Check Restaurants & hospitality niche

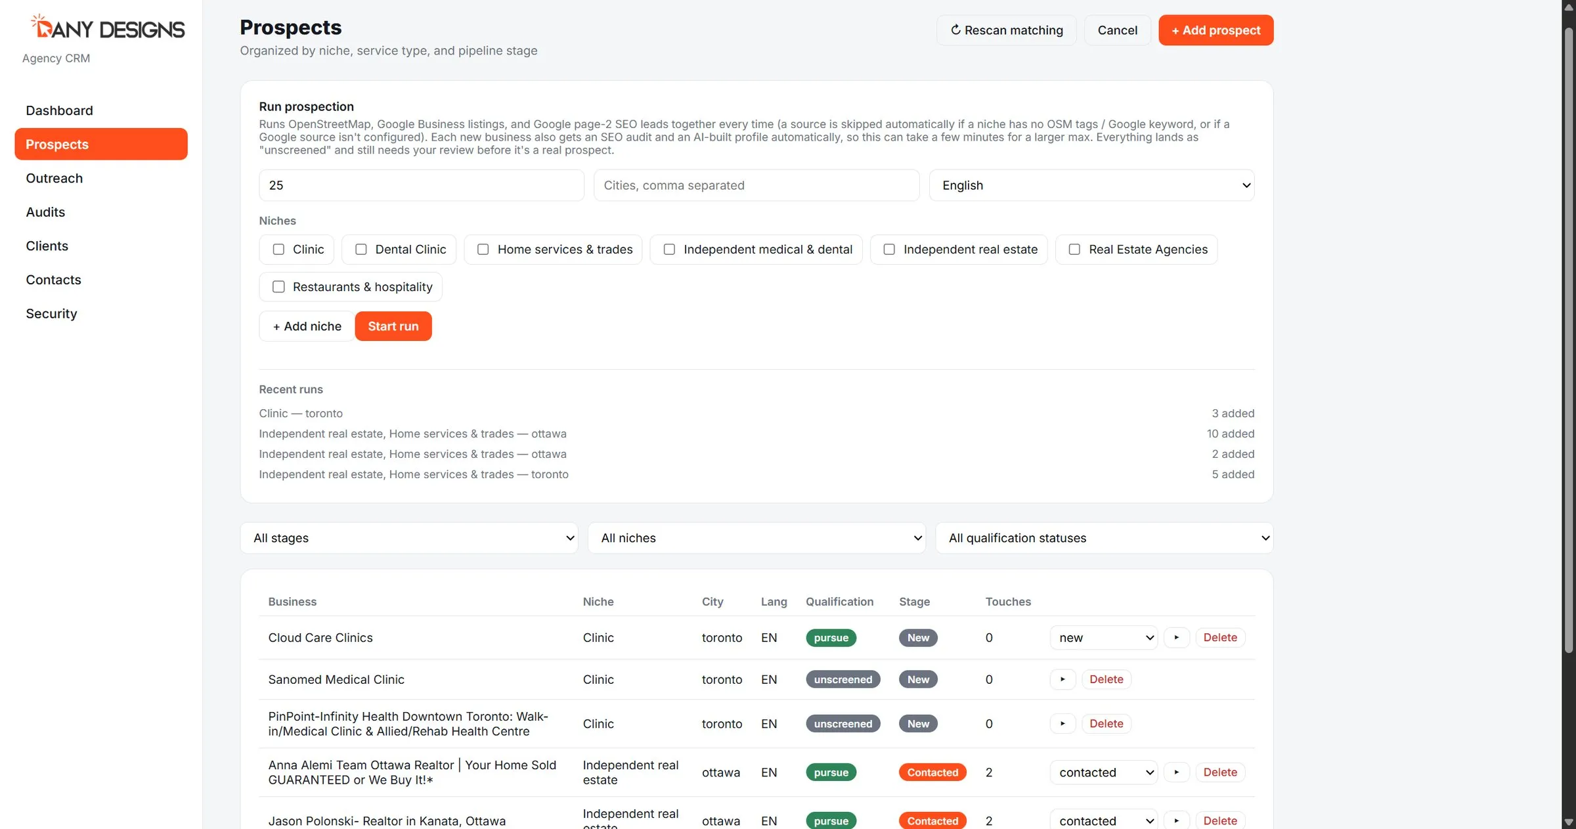tap(278, 287)
